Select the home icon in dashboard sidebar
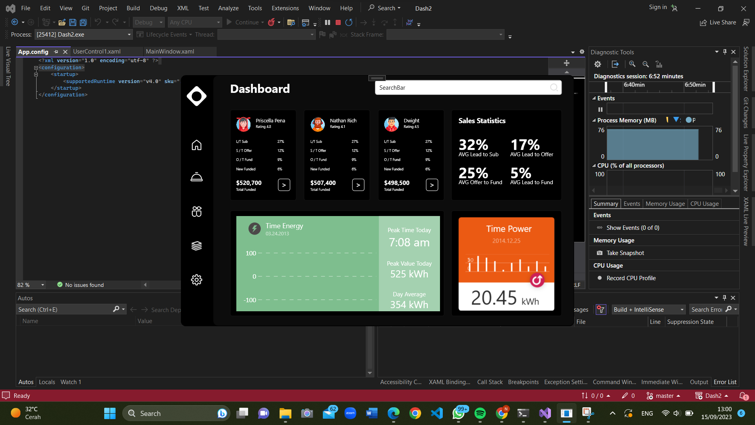 click(x=196, y=145)
